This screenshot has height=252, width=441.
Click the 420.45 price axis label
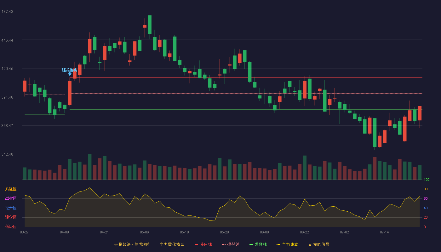7,69
